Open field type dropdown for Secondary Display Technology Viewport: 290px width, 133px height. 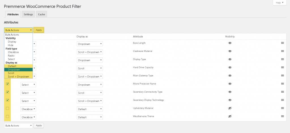coord(28,101)
